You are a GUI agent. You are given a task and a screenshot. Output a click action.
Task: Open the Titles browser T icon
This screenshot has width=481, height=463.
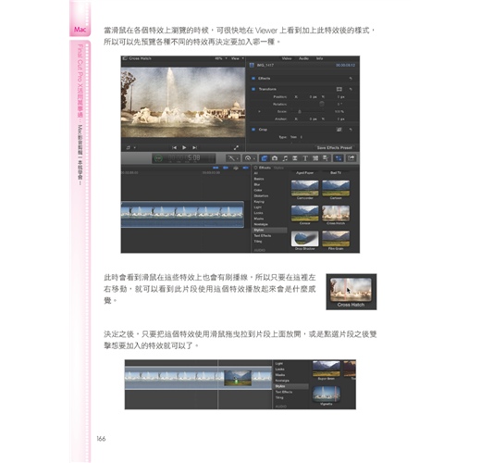click(x=305, y=158)
